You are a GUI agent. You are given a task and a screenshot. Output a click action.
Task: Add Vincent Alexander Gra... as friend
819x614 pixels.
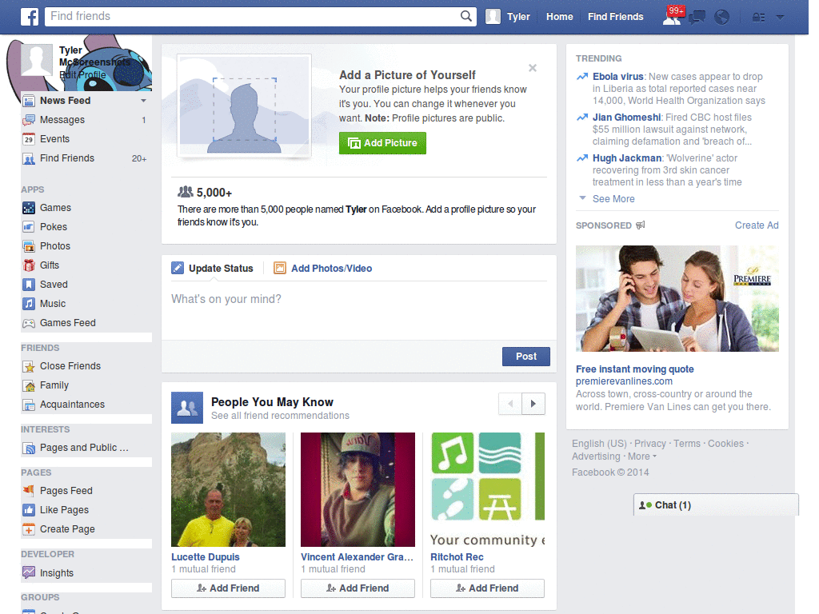(358, 588)
